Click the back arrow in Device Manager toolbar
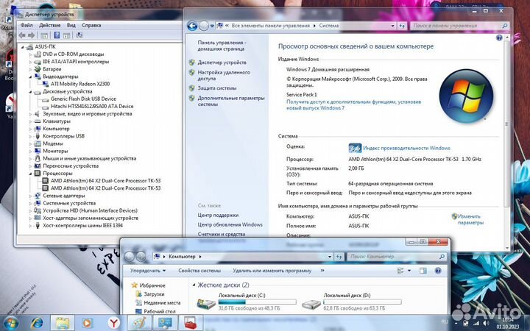Image resolution: width=530 pixels, height=331 pixels. pos(22,35)
